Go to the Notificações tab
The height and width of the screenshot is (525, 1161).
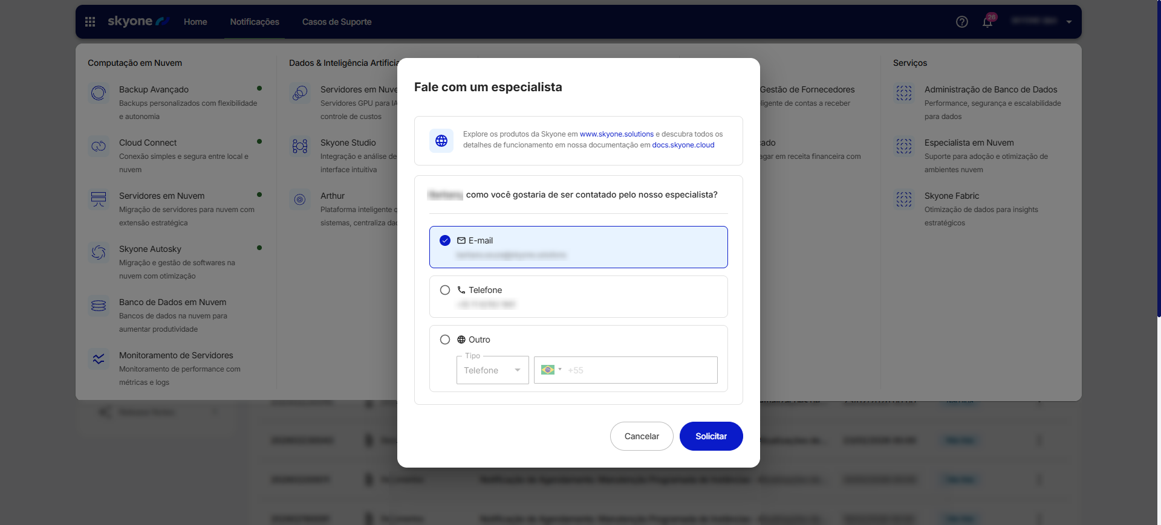click(x=254, y=22)
